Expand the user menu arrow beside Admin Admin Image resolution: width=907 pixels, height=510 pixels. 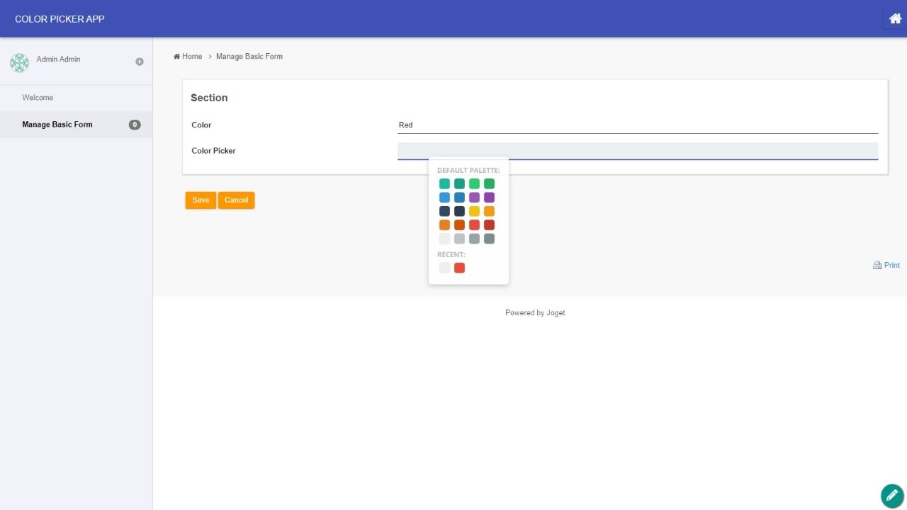click(x=140, y=62)
